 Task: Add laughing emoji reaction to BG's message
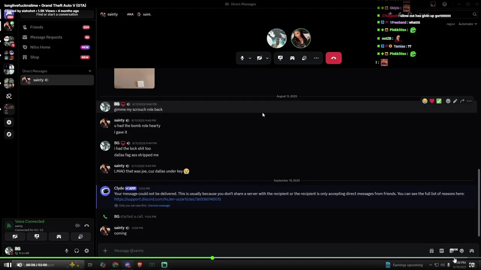pyautogui.click(x=425, y=101)
